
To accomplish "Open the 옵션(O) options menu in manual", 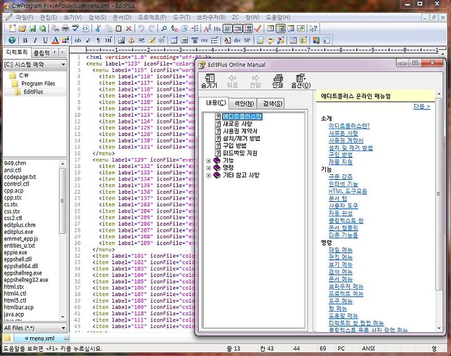I will (301, 81).
